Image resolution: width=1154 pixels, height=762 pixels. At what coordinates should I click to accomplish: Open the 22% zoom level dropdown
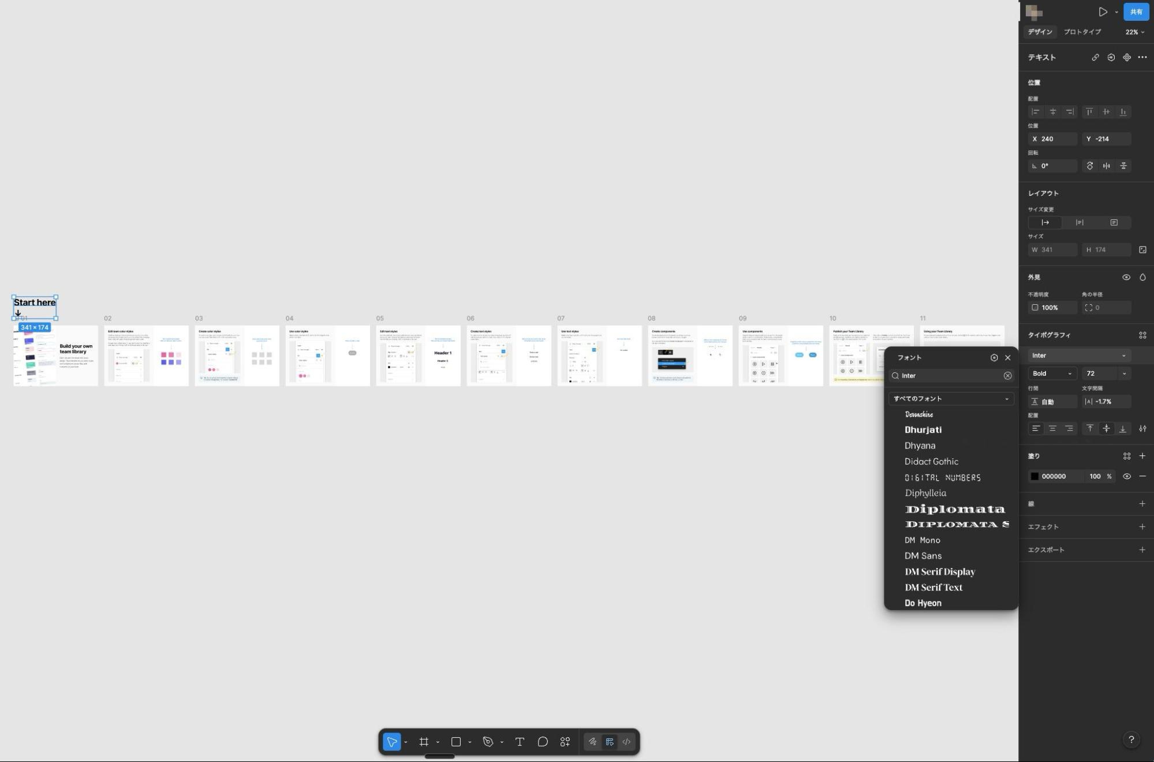(x=1134, y=32)
